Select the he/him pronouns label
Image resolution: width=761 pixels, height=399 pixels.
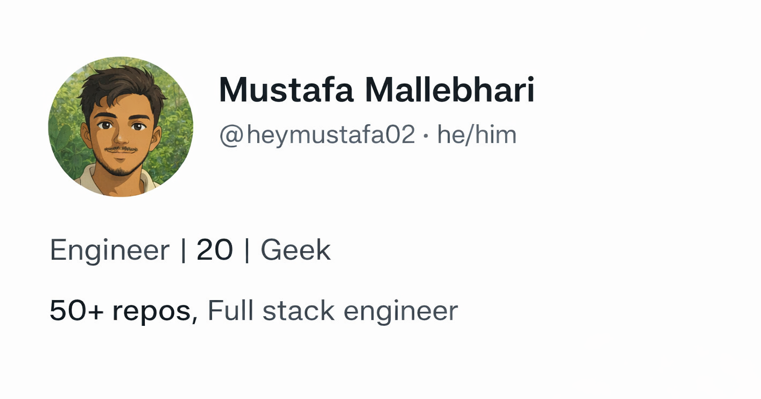click(477, 134)
